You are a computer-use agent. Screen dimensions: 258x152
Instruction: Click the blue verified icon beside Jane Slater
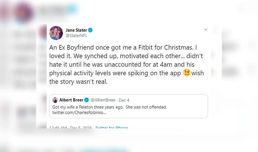[x=90, y=30]
